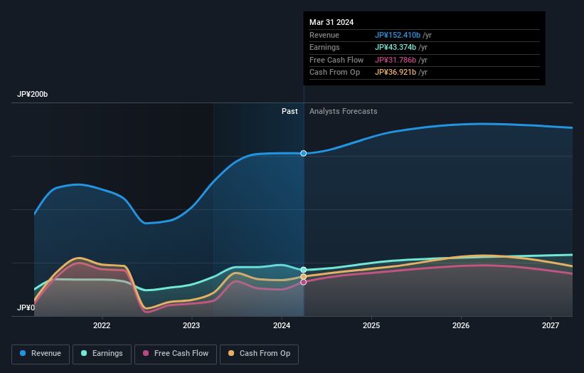Screen dimensions: 584x373
Task: Click the Earnings label in tooltip
Action: 324,47
